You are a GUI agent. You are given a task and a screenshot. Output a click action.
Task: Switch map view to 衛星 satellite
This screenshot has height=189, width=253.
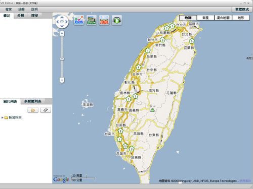point(205,18)
